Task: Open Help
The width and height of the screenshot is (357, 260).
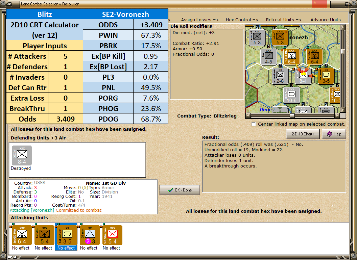Action: pos(334,134)
